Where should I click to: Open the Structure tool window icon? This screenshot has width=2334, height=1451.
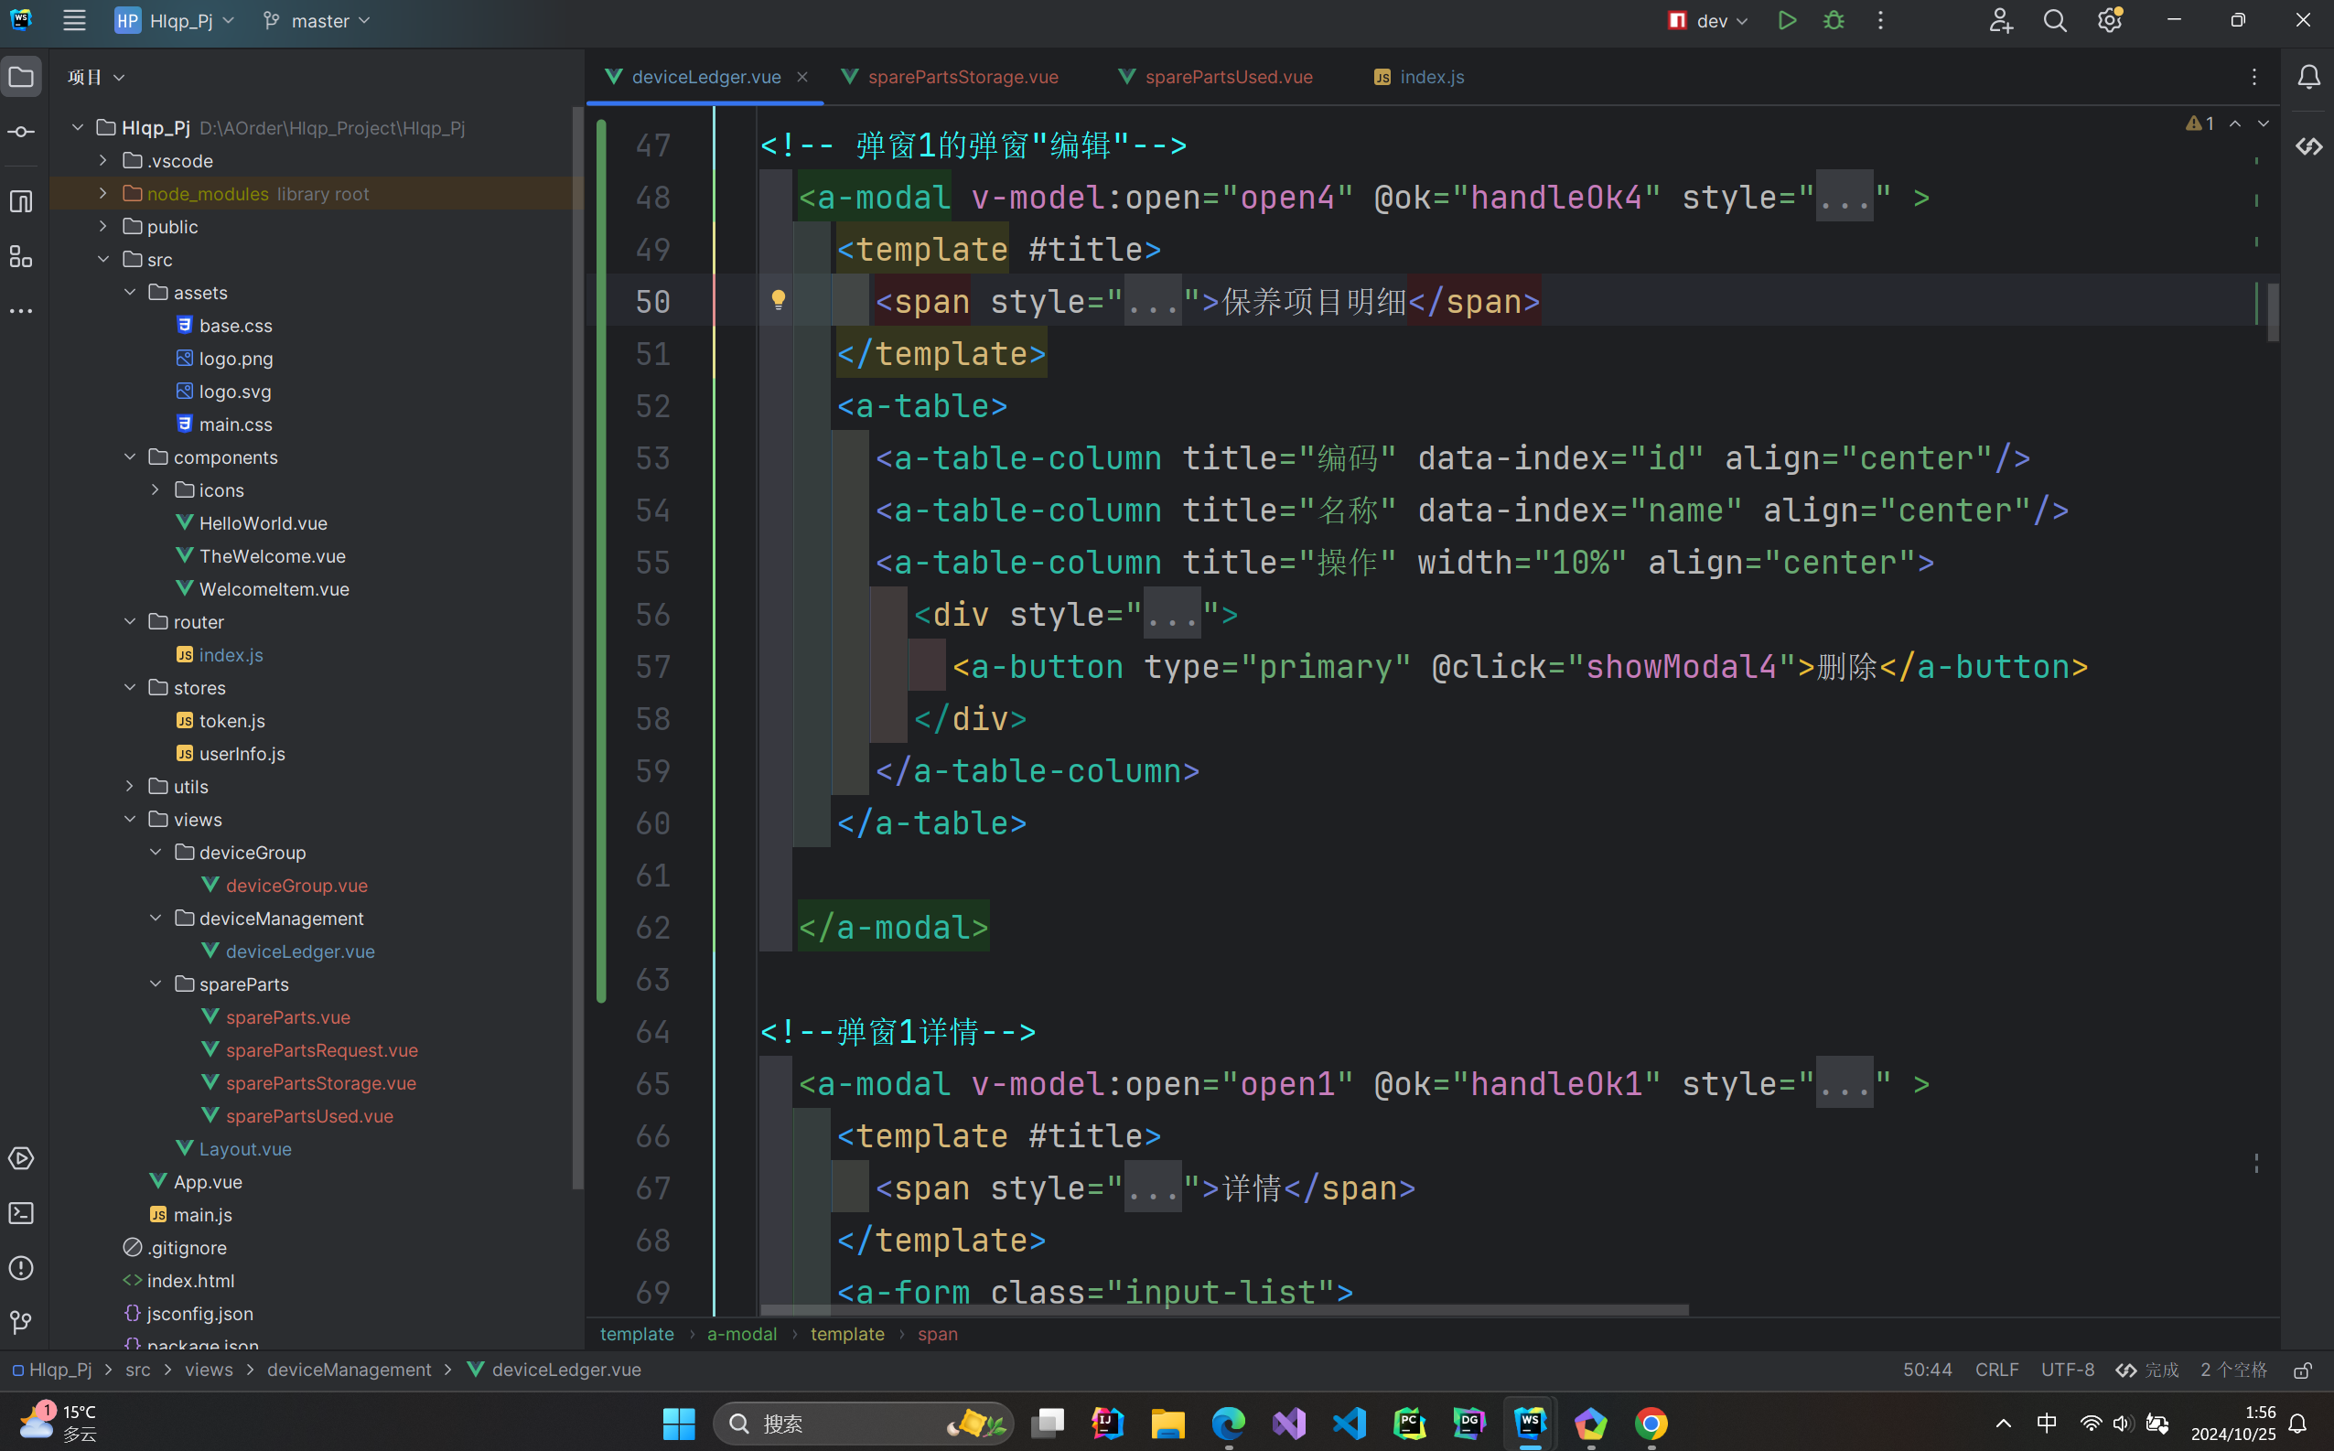coord(21,256)
